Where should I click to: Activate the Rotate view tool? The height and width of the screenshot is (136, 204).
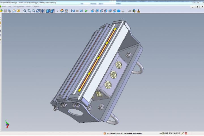tap(38, 11)
